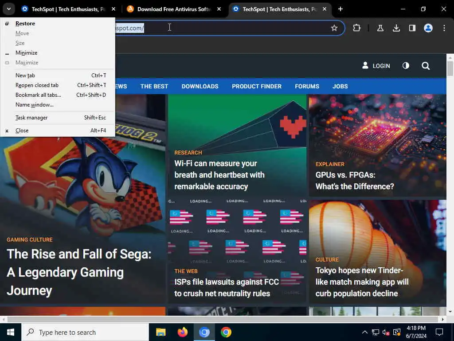Toggle the side panel icon

click(x=412, y=28)
